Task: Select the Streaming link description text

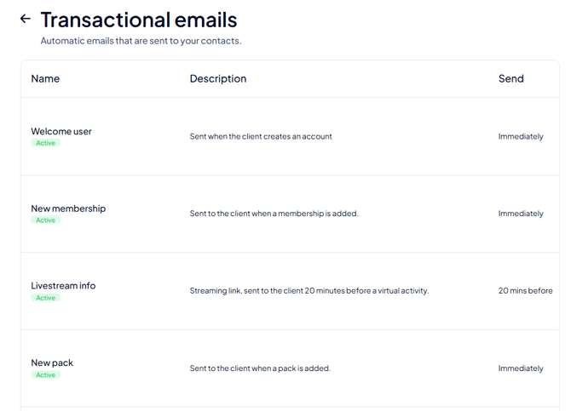Action: click(x=309, y=291)
